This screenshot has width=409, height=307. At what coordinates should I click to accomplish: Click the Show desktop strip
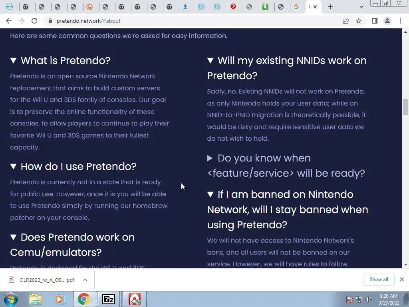[x=407, y=299]
